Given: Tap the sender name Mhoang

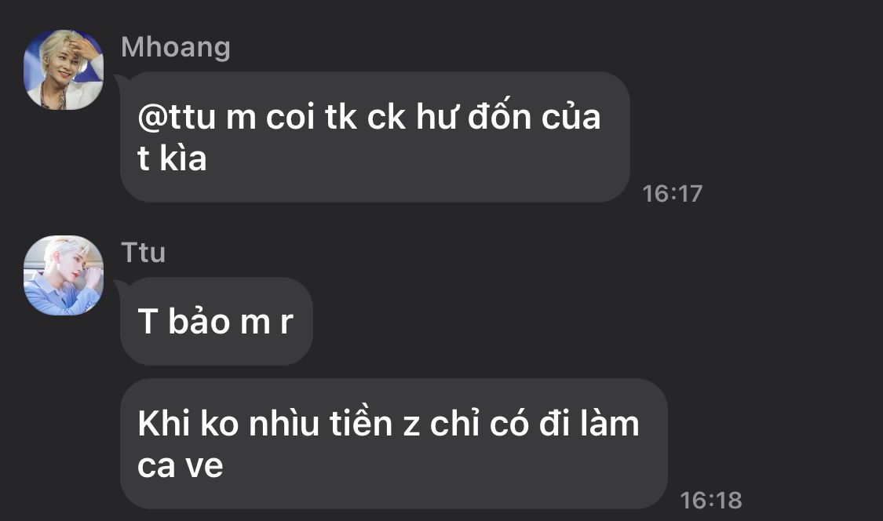Looking at the screenshot, I should click(x=176, y=47).
